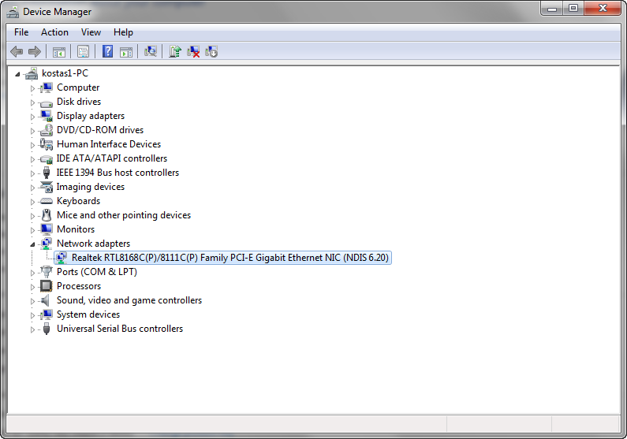The image size is (627, 439).
Task: Collapse the Network adapters node arrow
Action: tap(32, 244)
